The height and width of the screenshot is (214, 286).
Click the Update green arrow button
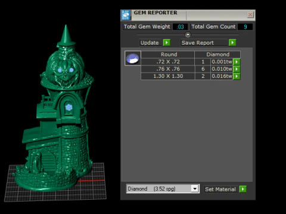coord(167,43)
